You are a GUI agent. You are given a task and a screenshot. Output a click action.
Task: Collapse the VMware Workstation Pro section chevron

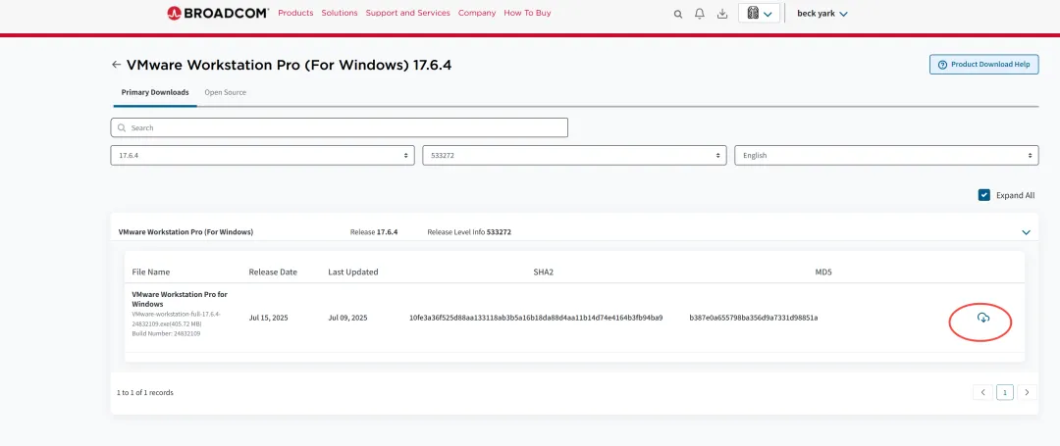point(1026,232)
